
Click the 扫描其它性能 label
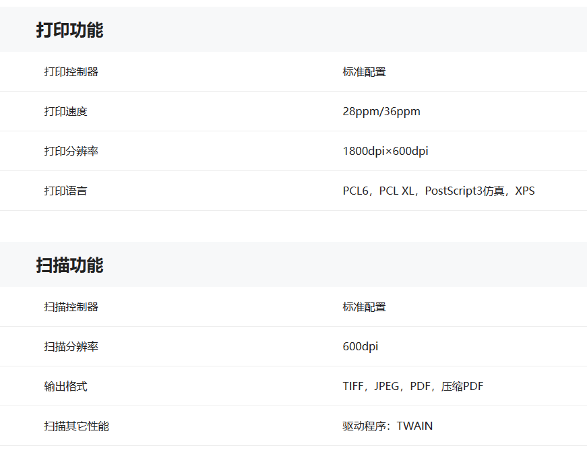click(x=76, y=426)
